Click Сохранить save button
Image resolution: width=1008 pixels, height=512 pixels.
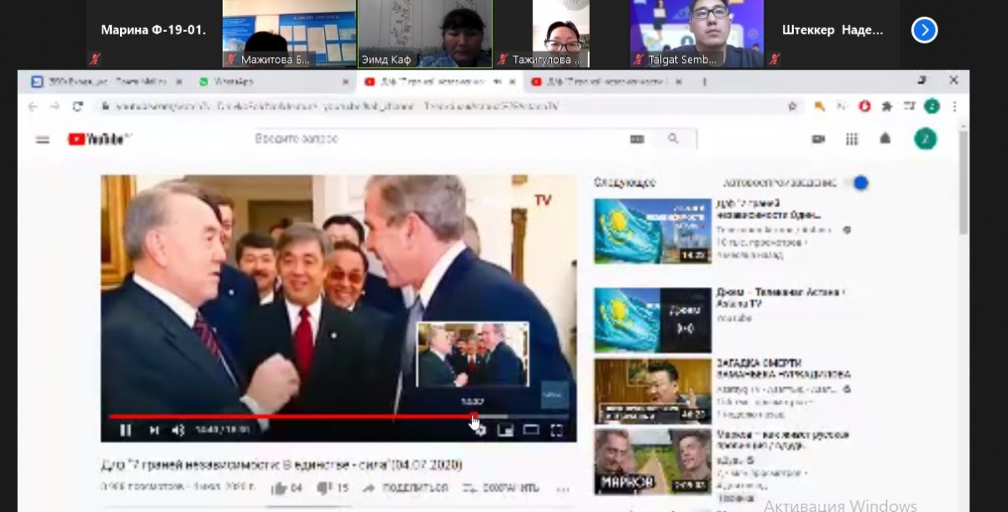tap(501, 488)
